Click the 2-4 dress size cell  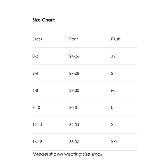pyautogui.click(x=35, y=73)
